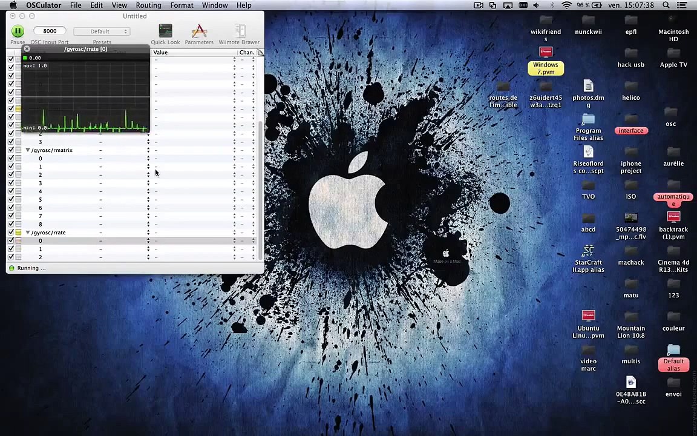Open the Default presets dropdown
The width and height of the screenshot is (697, 436).
tap(102, 31)
